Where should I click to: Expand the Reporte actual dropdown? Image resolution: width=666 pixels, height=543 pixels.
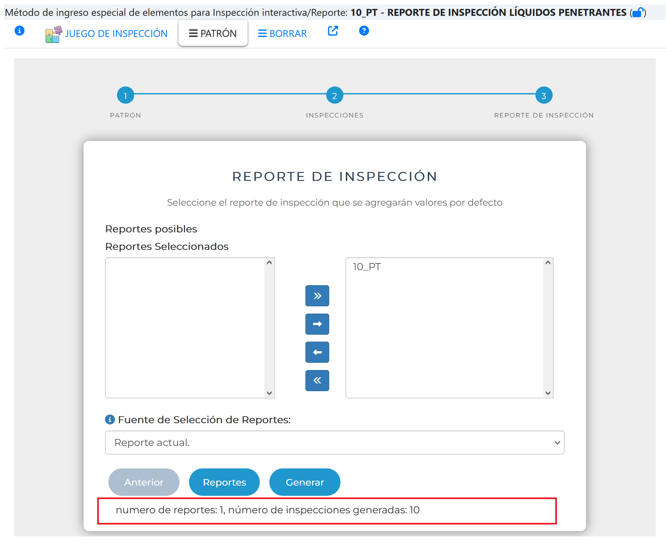tap(334, 442)
